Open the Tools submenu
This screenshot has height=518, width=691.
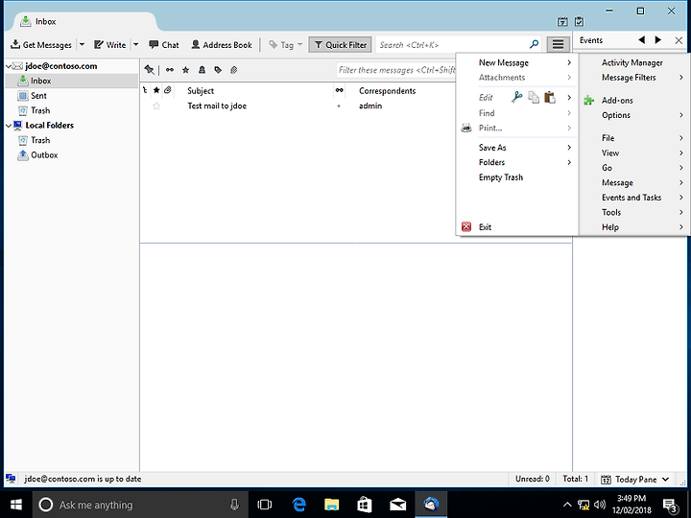tap(633, 213)
